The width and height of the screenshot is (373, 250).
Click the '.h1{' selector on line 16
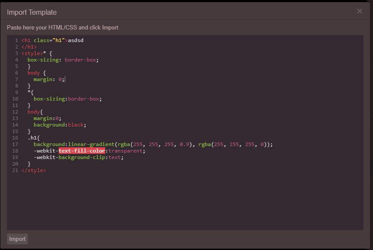[33, 138]
